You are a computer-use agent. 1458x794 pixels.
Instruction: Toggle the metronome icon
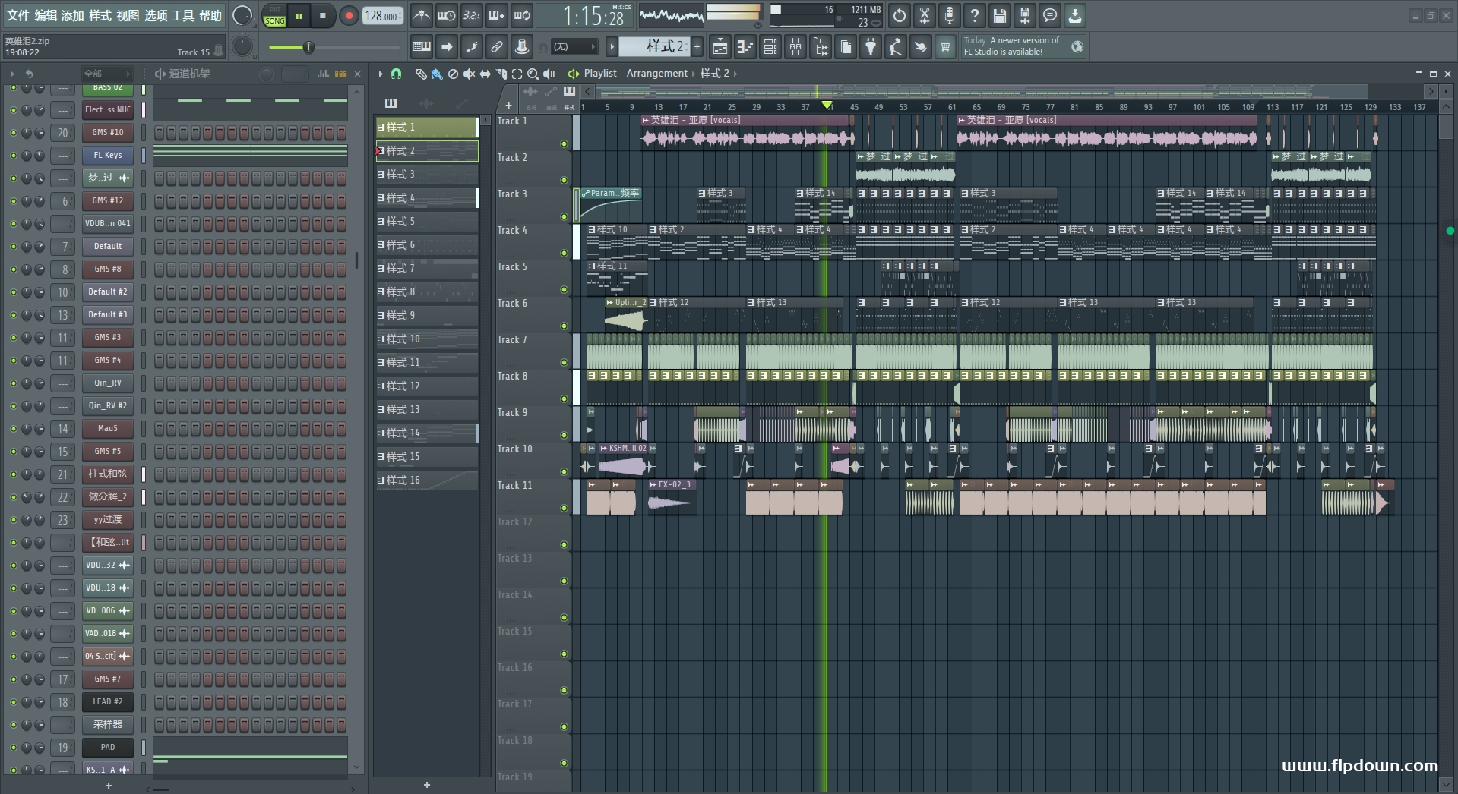tap(422, 15)
